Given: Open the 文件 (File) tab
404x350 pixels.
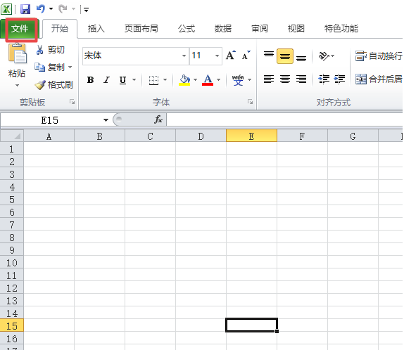Looking at the screenshot, I should coord(20,29).
